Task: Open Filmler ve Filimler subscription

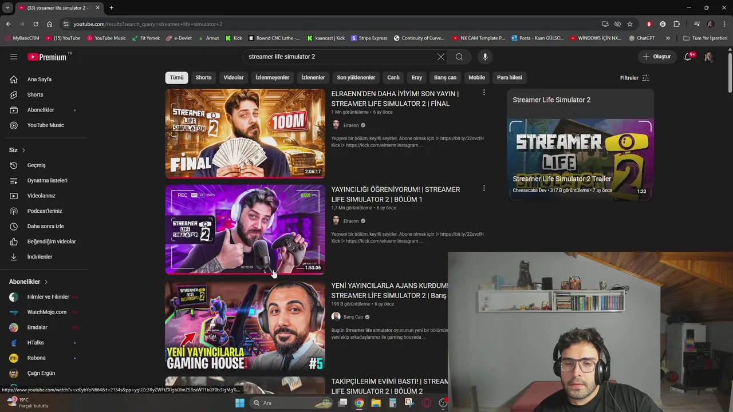Action: tap(48, 297)
